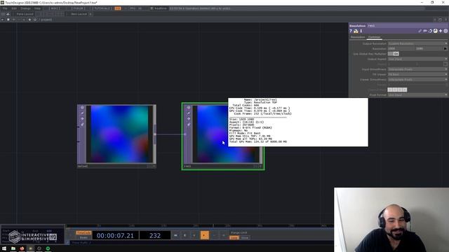Set Range Limit to Once

(x=245, y=238)
